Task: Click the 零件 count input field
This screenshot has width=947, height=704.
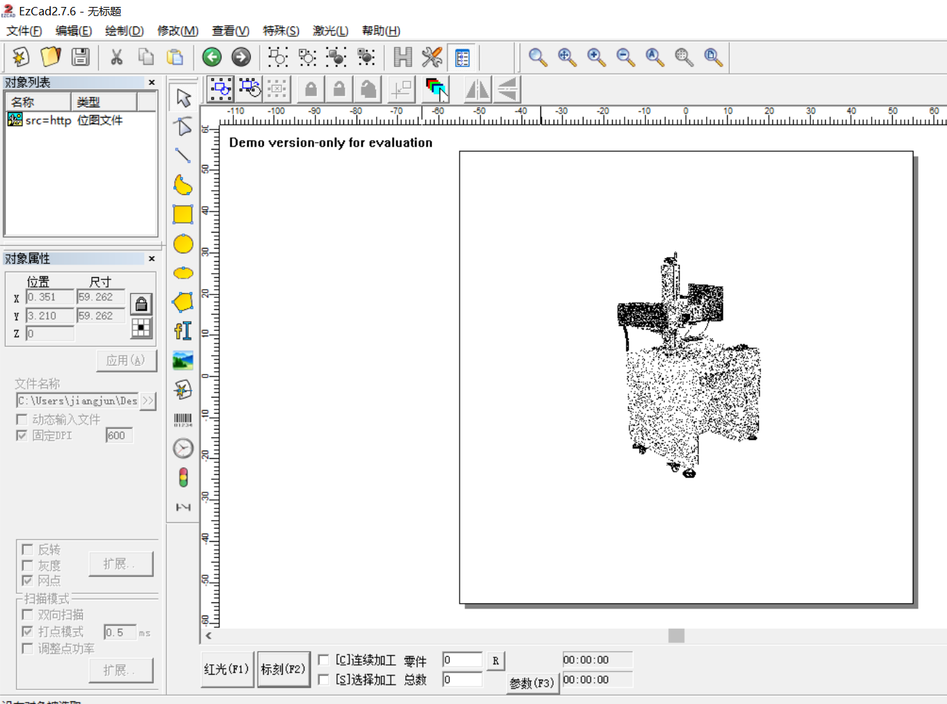Action: [462, 659]
